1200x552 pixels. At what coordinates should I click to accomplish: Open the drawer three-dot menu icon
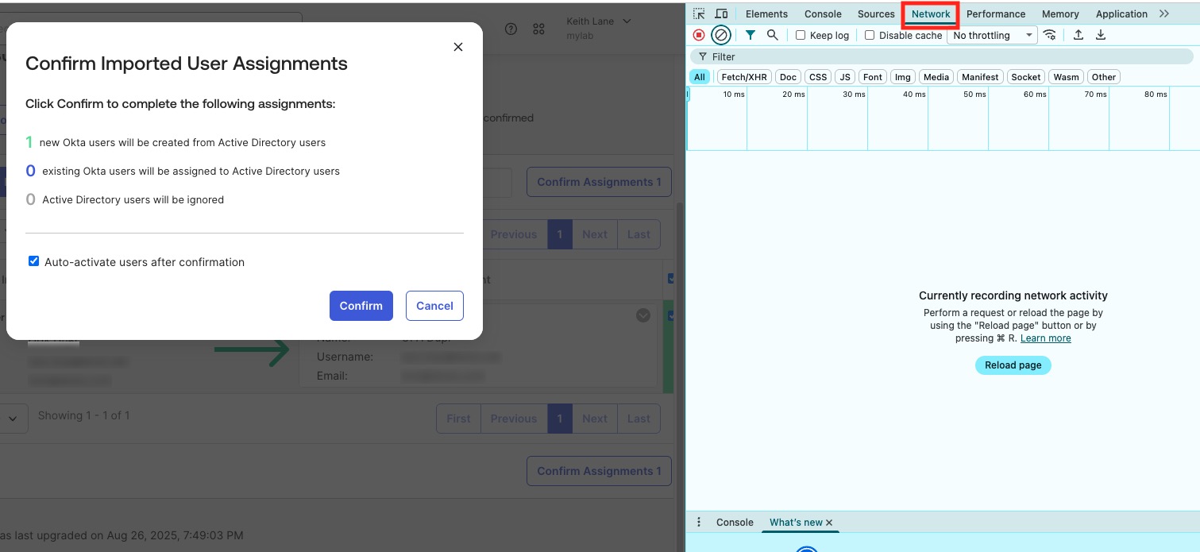699,522
